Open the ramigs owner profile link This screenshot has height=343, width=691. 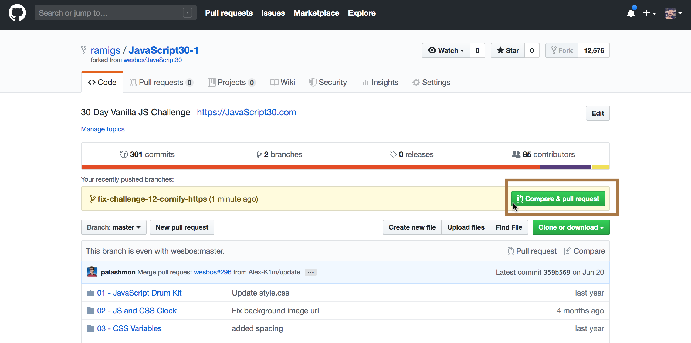coord(106,50)
